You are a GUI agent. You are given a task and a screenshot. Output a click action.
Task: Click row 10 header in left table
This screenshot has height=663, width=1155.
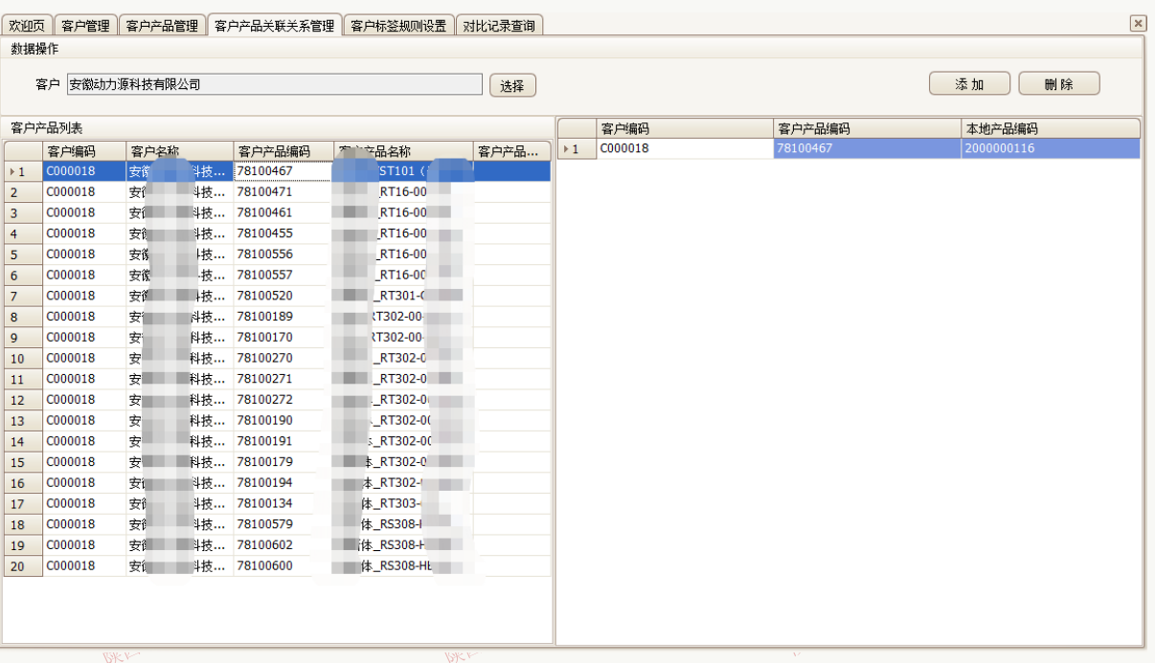pyautogui.click(x=23, y=359)
